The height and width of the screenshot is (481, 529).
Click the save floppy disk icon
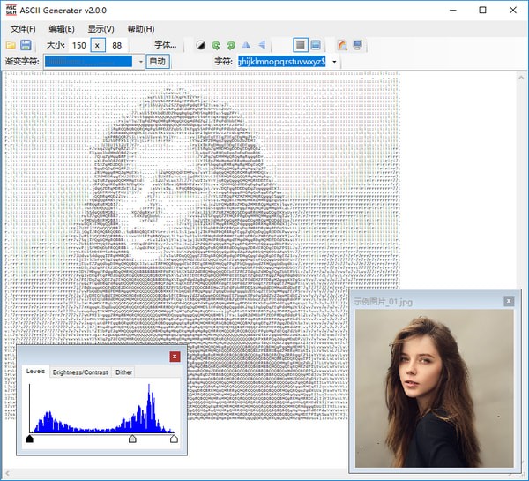point(26,45)
